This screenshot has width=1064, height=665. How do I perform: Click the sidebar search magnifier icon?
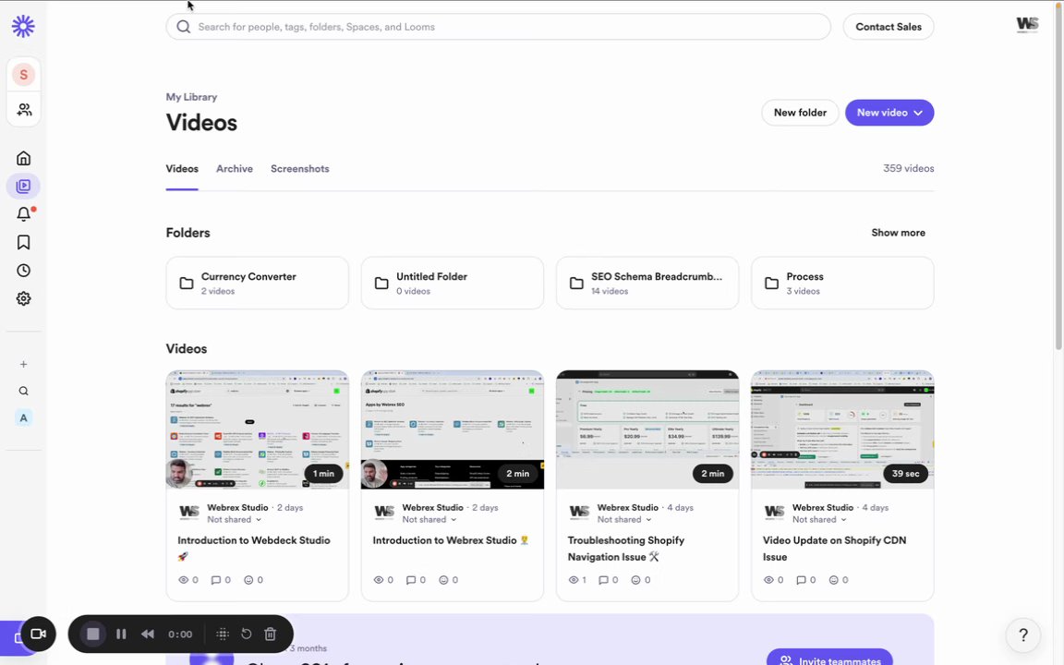click(x=24, y=391)
